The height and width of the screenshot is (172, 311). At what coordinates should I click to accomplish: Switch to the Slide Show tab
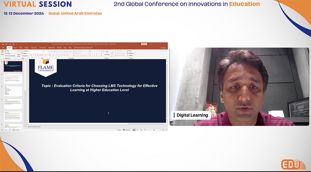click(x=52, y=48)
